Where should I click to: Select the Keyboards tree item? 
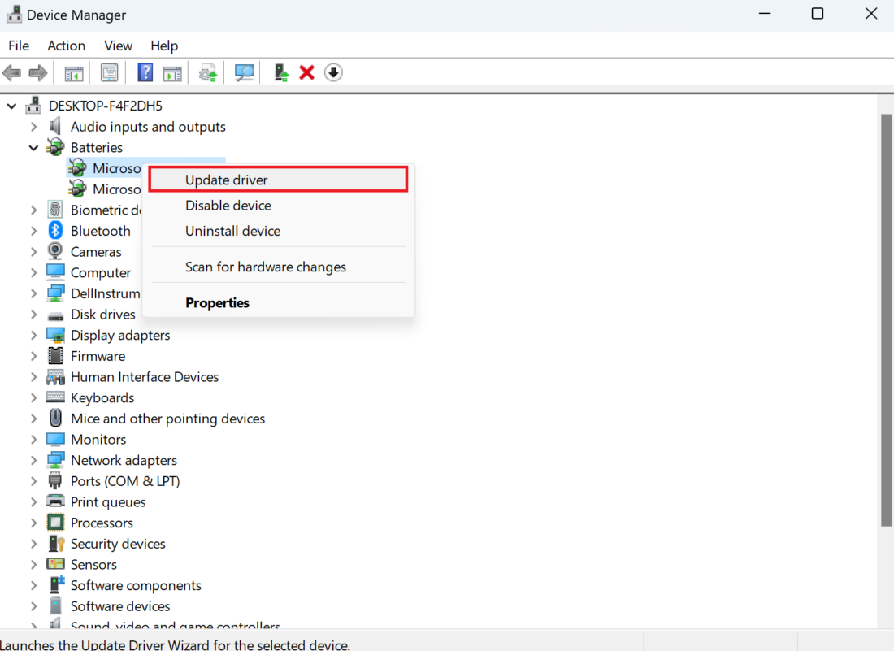pos(102,398)
